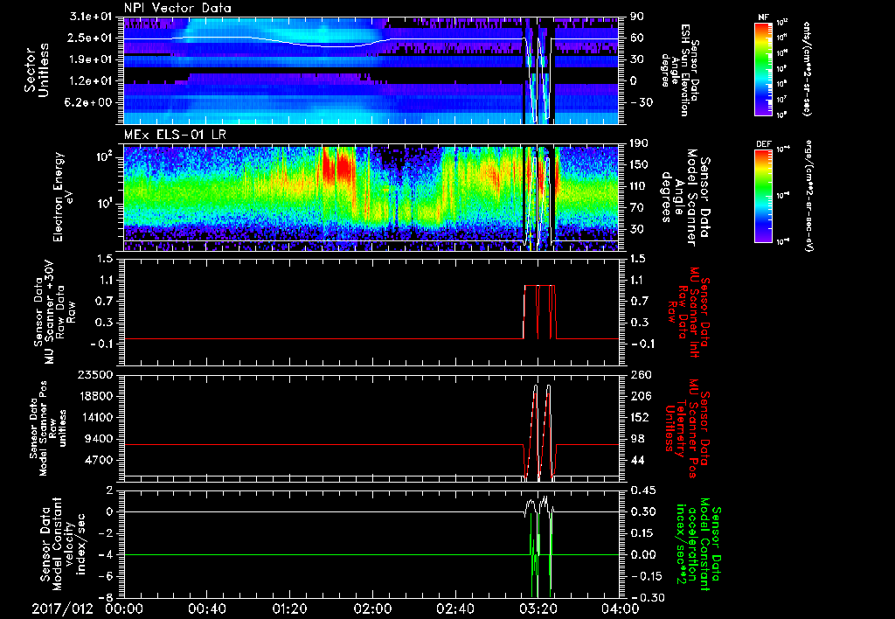Click the 00:40 time axis label

pyautogui.click(x=207, y=608)
